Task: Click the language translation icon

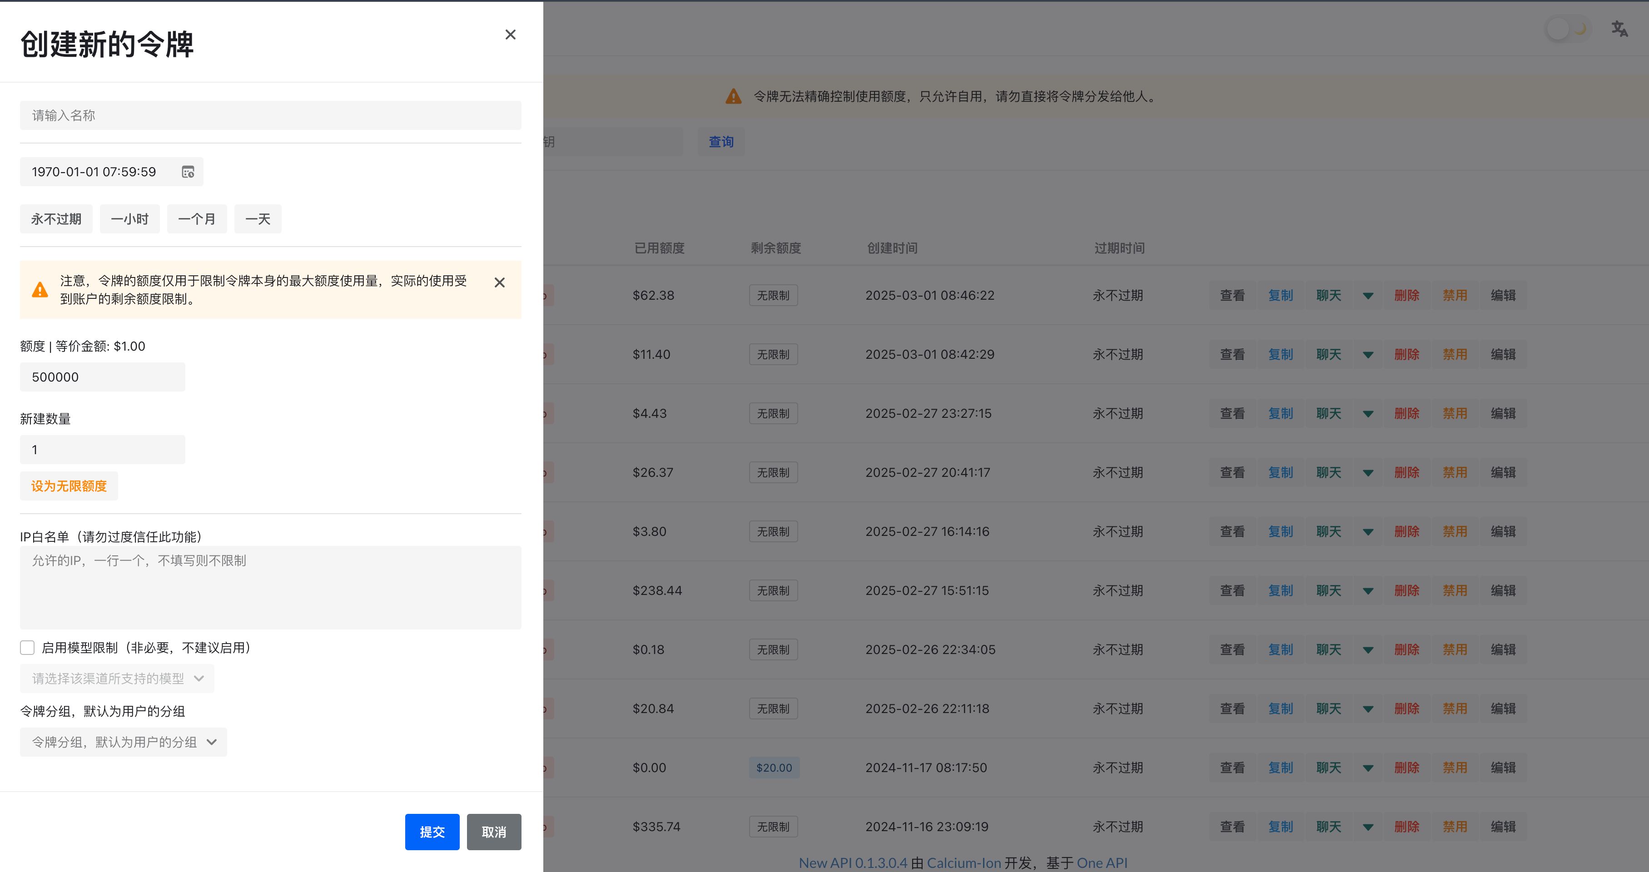Action: pyautogui.click(x=1619, y=29)
